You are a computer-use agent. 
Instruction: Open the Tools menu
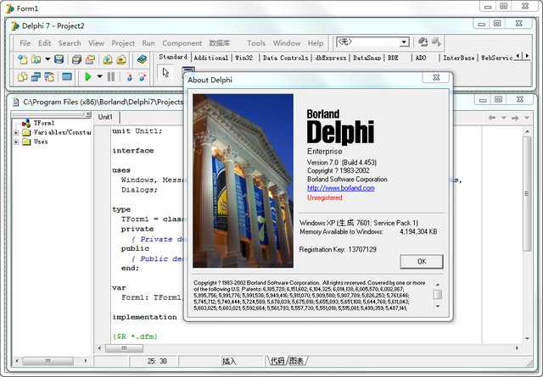pyautogui.click(x=256, y=43)
